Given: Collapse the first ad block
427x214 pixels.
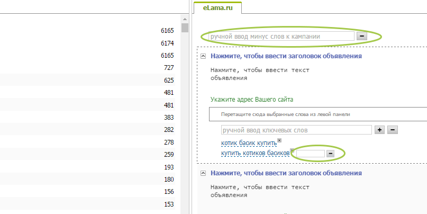Looking at the screenshot, I should tap(203, 56).
